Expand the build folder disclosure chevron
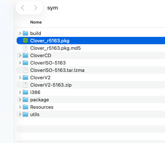Image resolution: width=165 pixels, height=143 pixels. (x=20, y=33)
